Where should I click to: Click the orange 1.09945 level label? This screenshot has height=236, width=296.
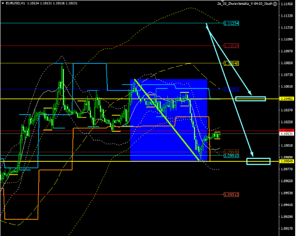(x=231, y=152)
